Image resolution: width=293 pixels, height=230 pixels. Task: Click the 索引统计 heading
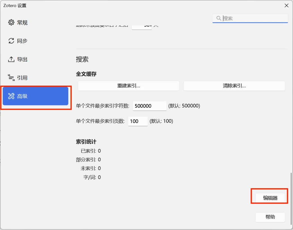click(86, 142)
